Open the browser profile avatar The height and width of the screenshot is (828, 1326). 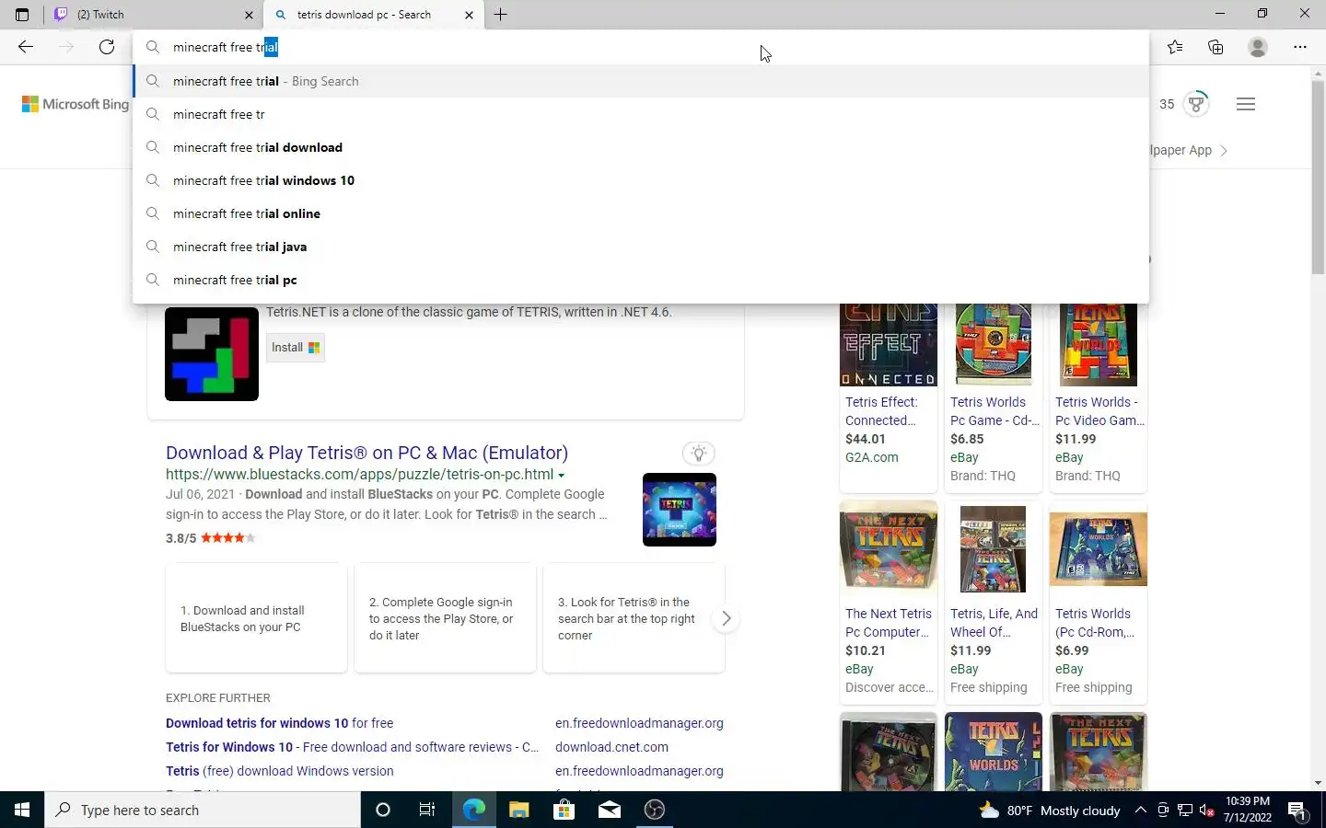tap(1258, 47)
